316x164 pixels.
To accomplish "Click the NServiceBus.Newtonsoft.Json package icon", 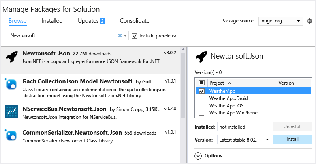I will (11, 111).
